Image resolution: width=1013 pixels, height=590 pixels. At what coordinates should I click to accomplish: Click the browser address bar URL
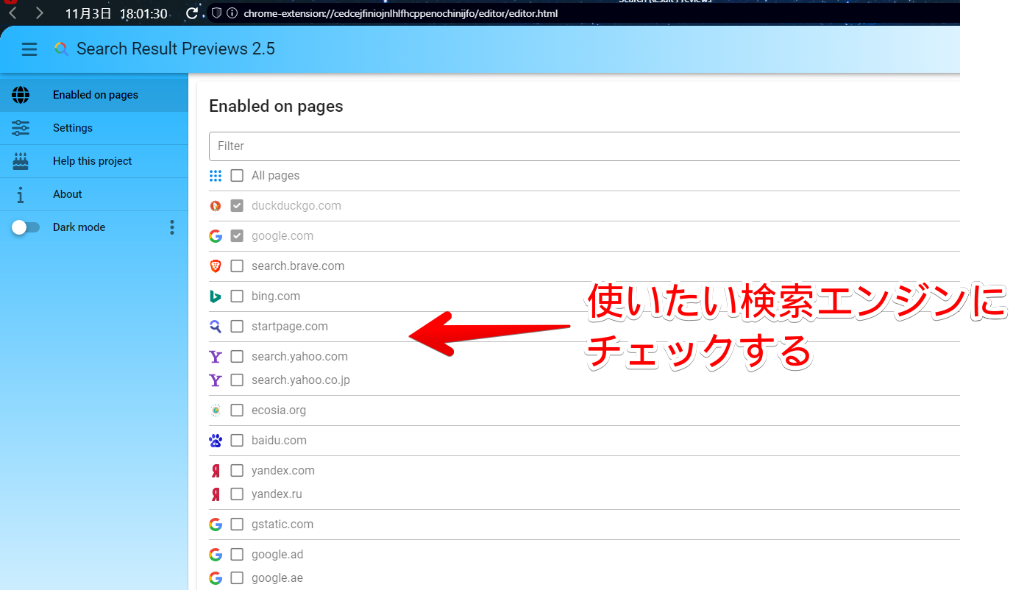coord(401,13)
